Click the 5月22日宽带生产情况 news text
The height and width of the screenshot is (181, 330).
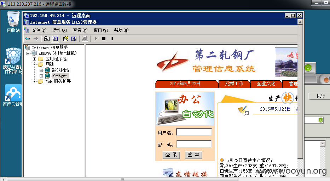[249, 161]
